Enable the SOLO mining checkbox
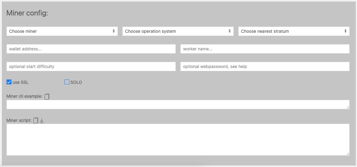The width and height of the screenshot is (357, 167). click(67, 82)
